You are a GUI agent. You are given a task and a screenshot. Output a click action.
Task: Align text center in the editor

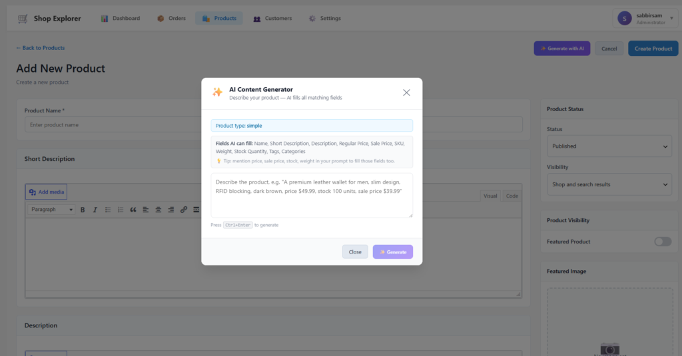coord(159,210)
